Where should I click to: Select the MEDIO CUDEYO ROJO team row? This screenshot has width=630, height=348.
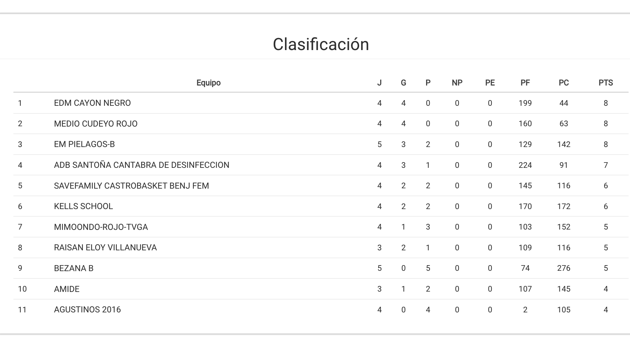[96, 124]
